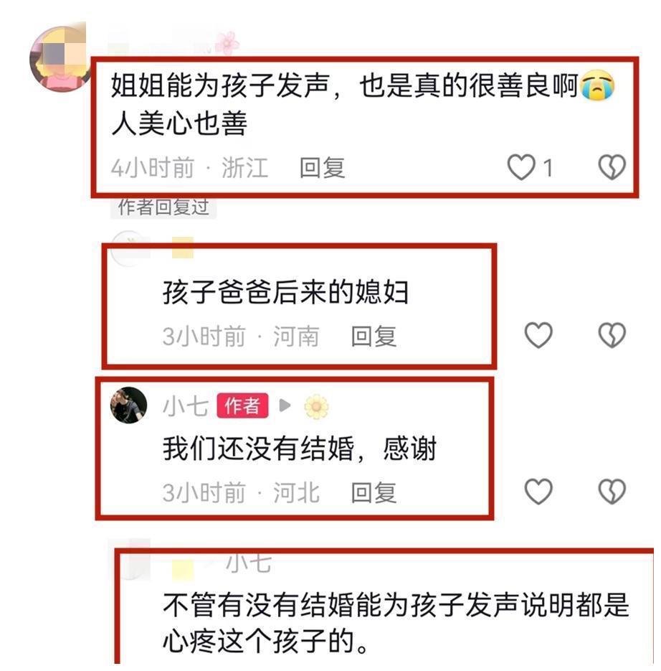The height and width of the screenshot is (671, 661).
Task: Reply to the Henan comment via 回复
Action: click(x=374, y=336)
